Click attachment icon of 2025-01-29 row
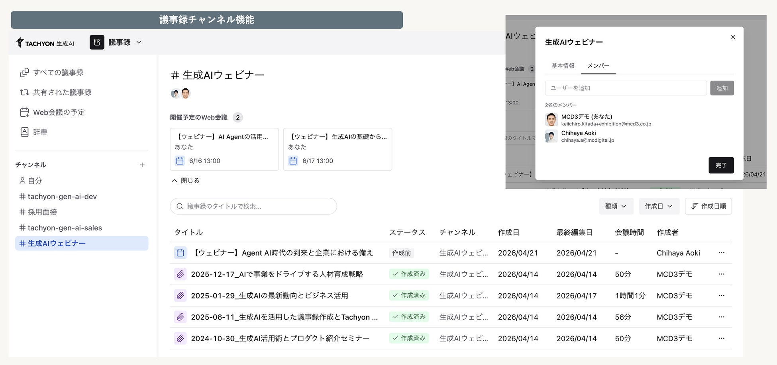777x365 pixels. [x=181, y=296]
